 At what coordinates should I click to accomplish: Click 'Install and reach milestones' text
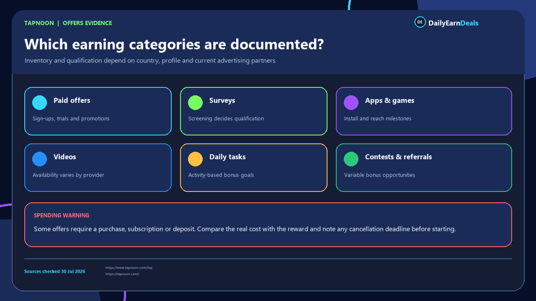tap(378, 119)
